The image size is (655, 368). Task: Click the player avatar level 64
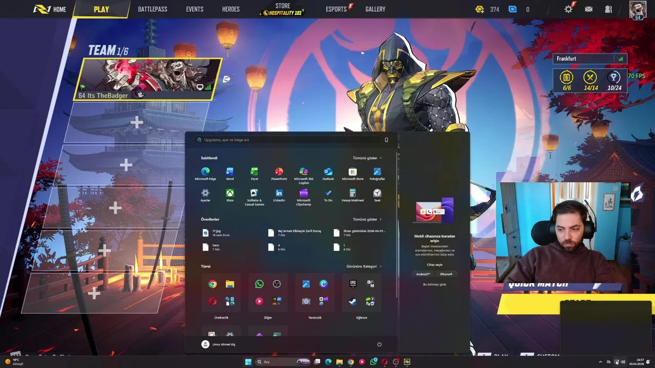point(638,10)
